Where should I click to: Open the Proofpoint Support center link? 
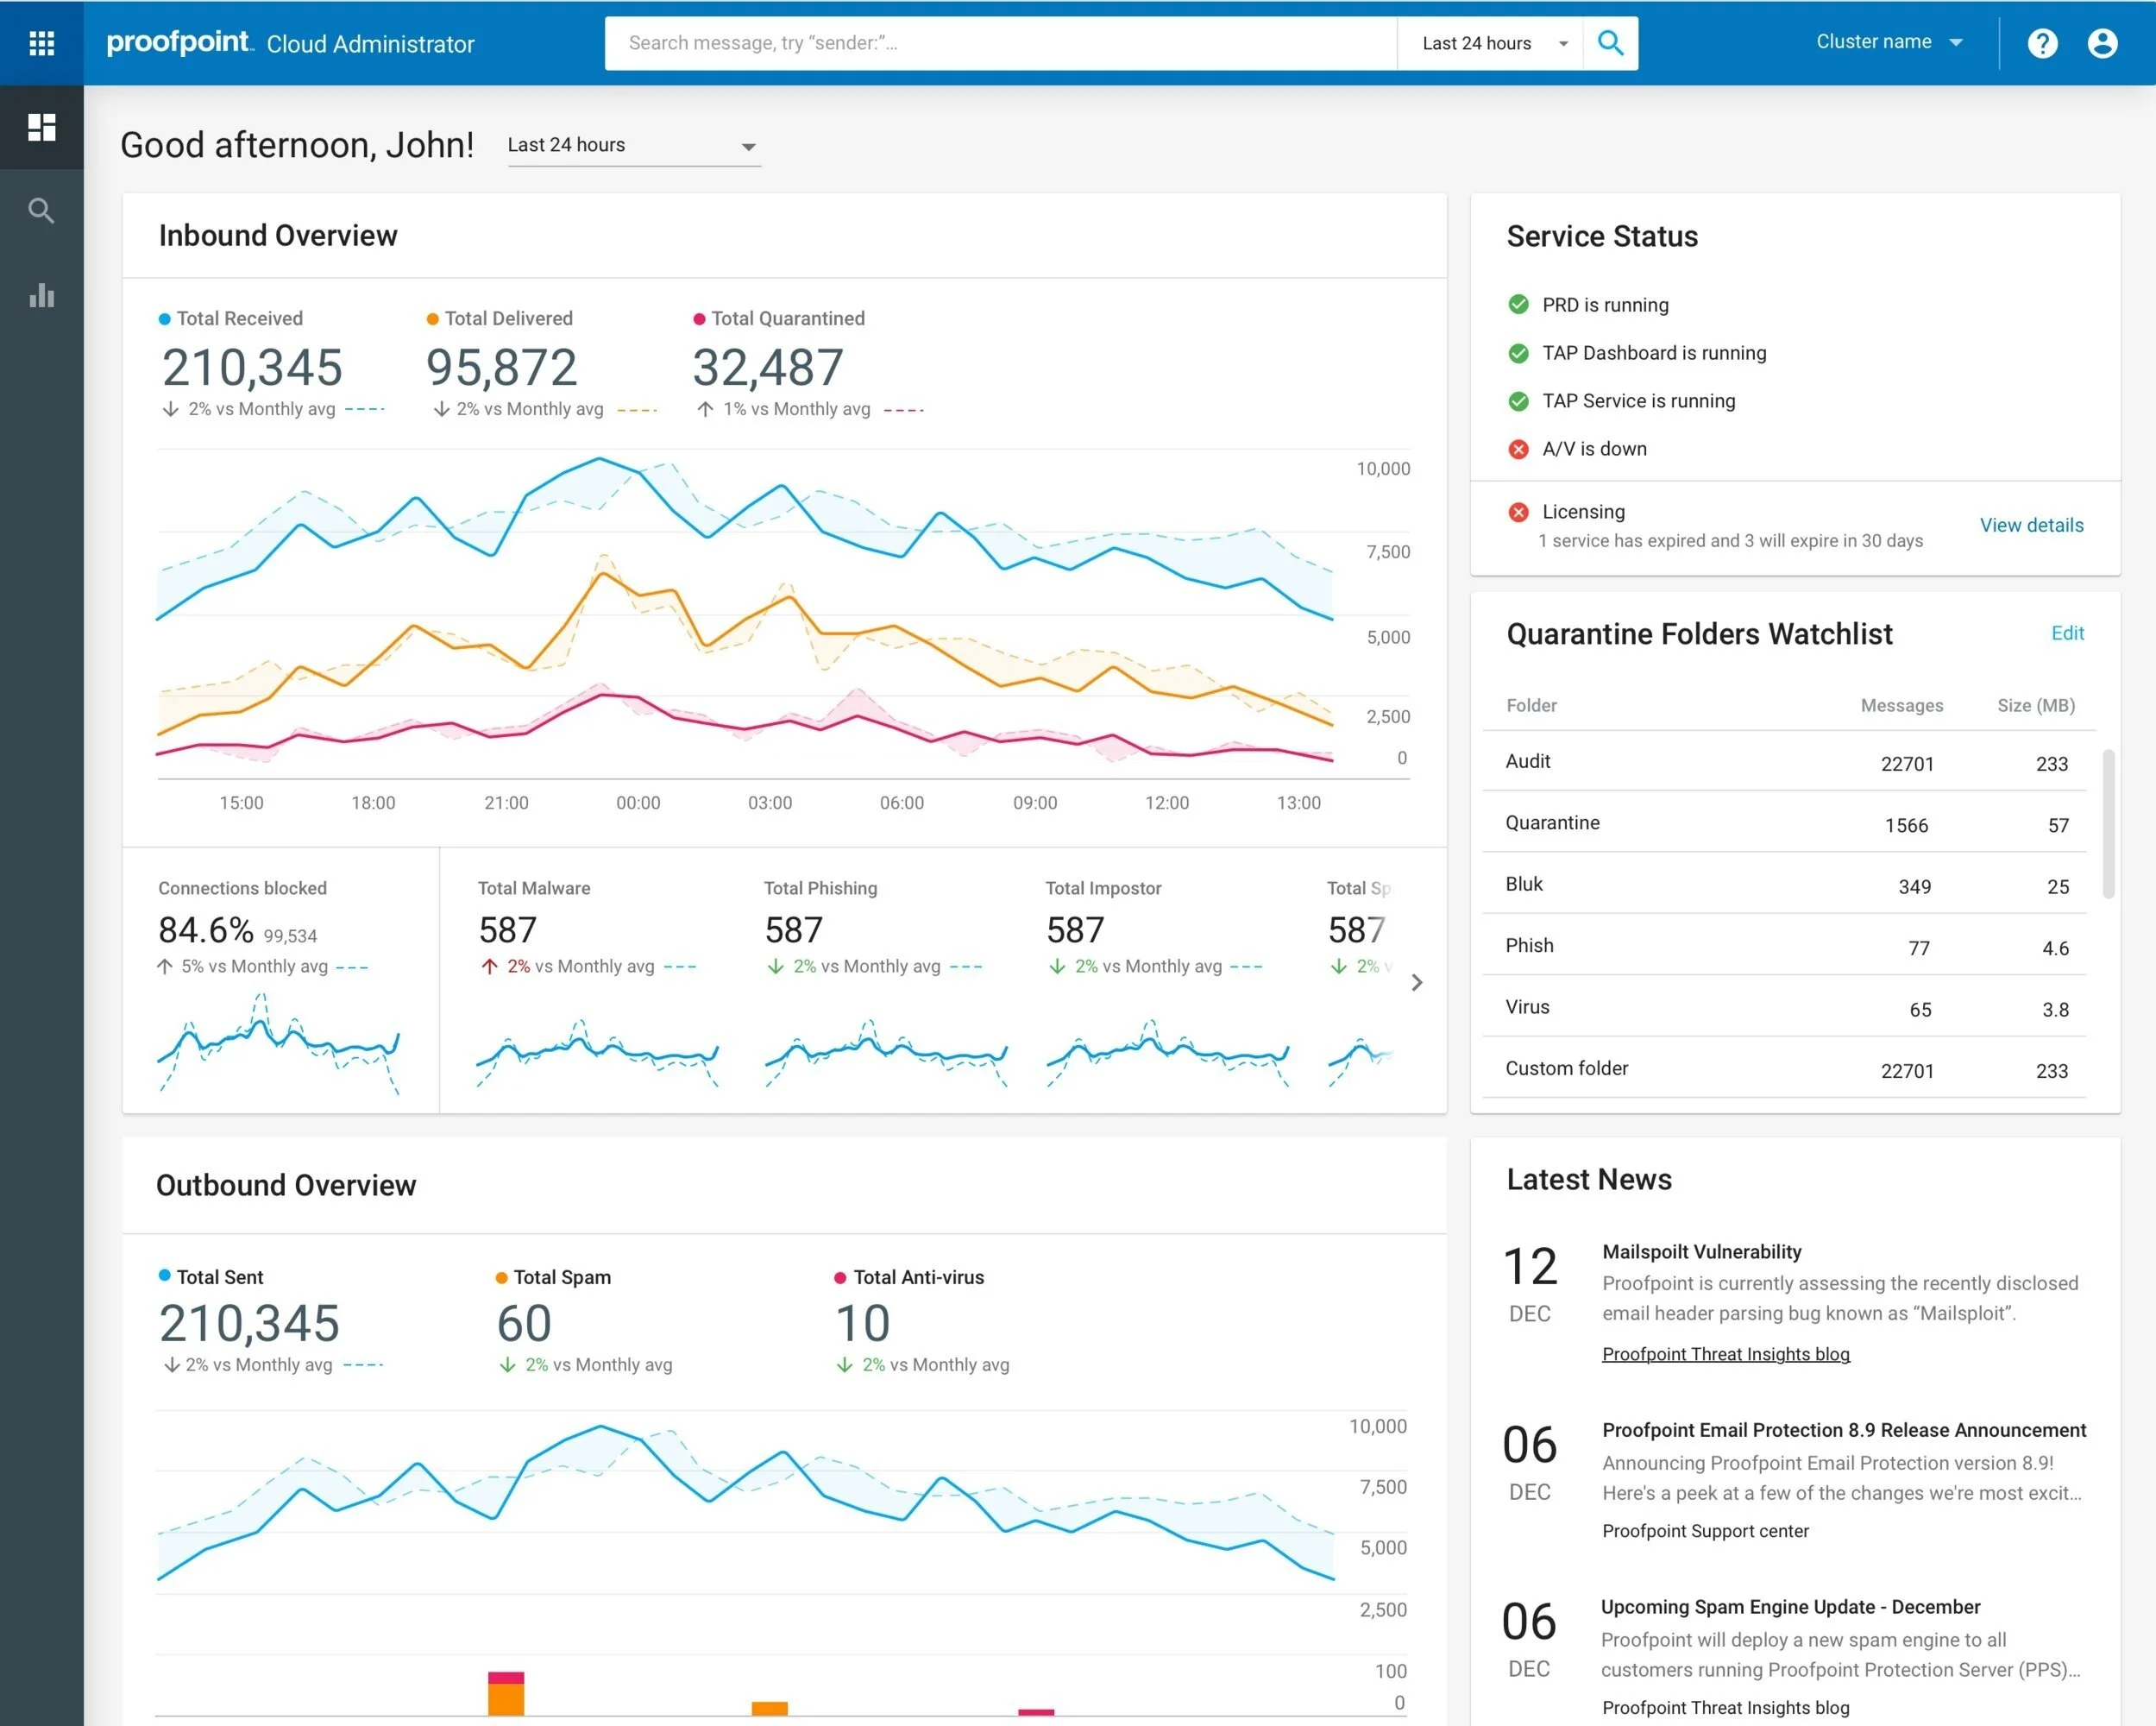(1705, 1531)
